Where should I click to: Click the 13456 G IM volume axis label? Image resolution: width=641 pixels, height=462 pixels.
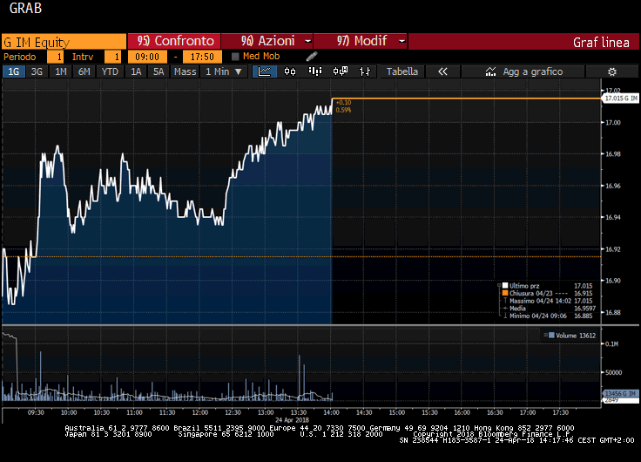click(620, 393)
